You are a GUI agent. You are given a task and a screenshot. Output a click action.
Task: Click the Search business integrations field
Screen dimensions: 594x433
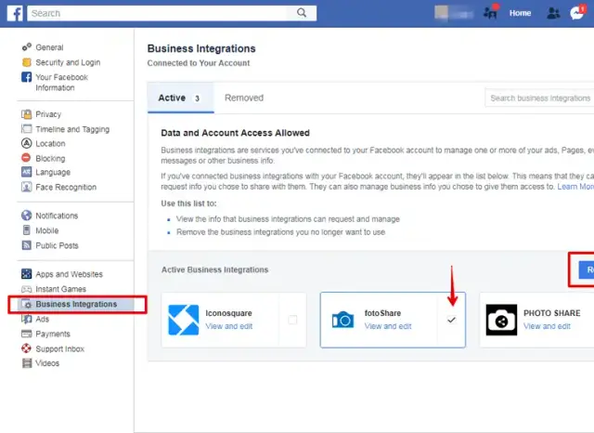pyautogui.click(x=538, y=98)
